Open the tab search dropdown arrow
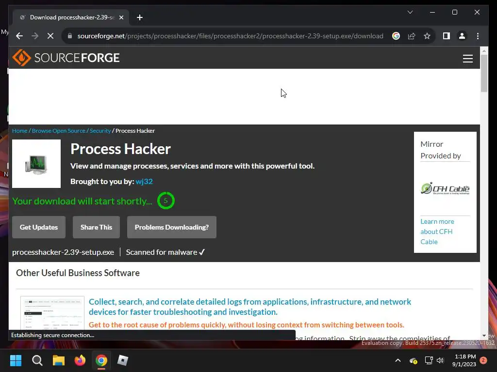 tap(410, 12)
